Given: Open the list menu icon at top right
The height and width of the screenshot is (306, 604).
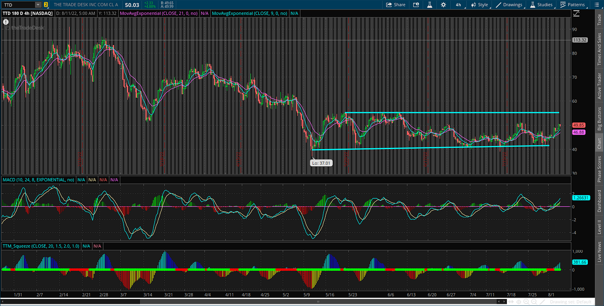Looking at the screenshot, I should [597, 5].
